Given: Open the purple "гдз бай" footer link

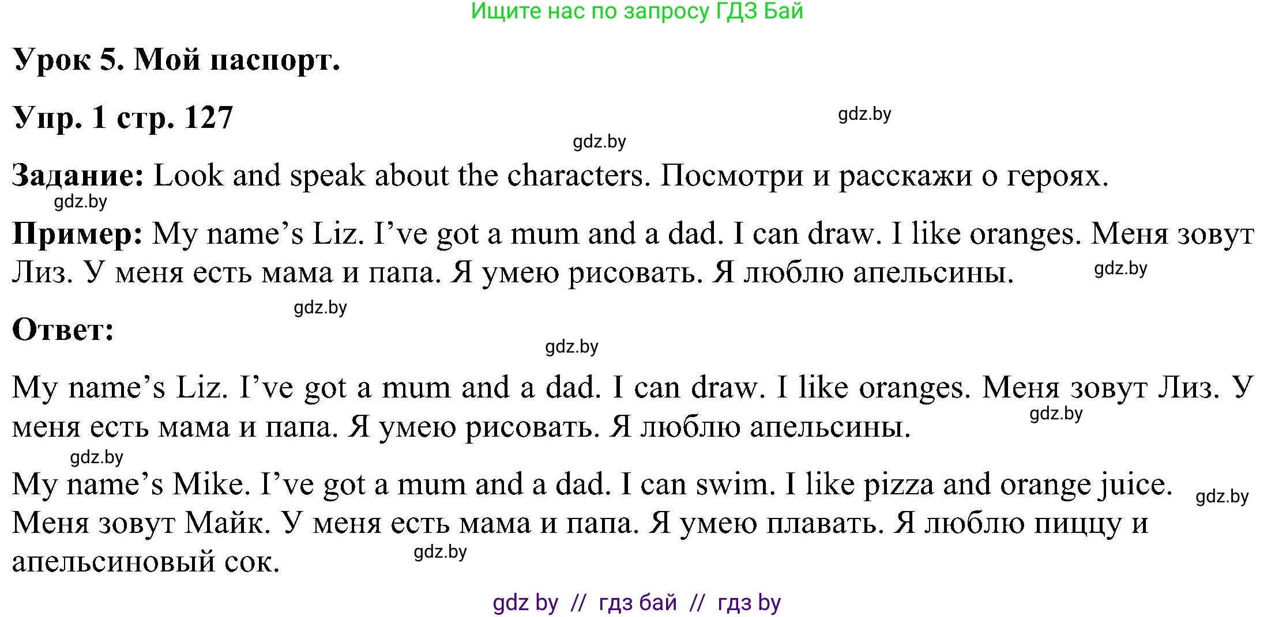Looking at the screenshot, I should 637,603.
